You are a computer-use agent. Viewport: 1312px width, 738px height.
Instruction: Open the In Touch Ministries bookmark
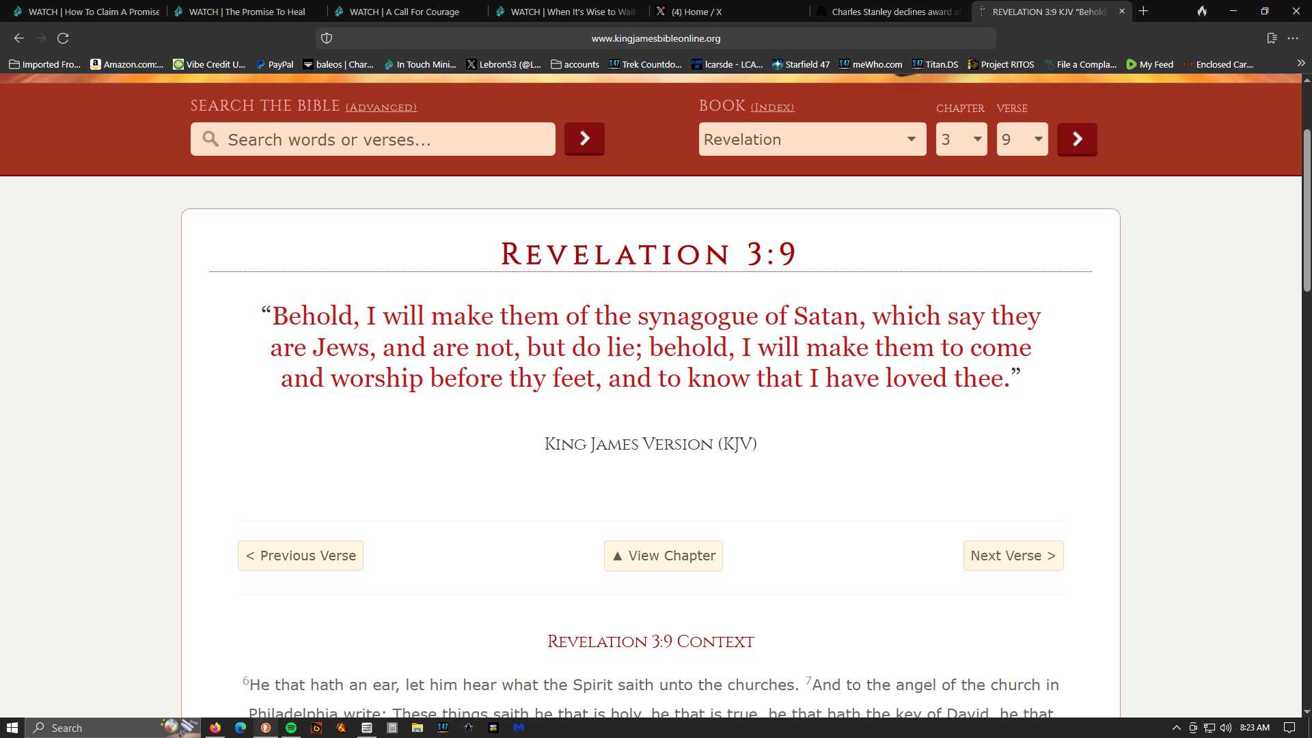pyautogui.click(x=420, y=64)
